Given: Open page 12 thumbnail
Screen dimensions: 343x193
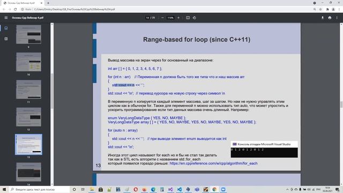Looking at the screenshot, I should coord(28,117).
